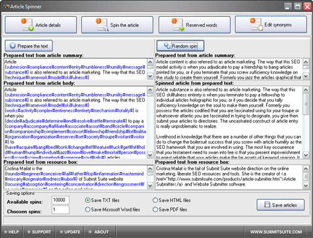Click down arrow of article body scrollbar
313x238 pixels.
[150, 155]
